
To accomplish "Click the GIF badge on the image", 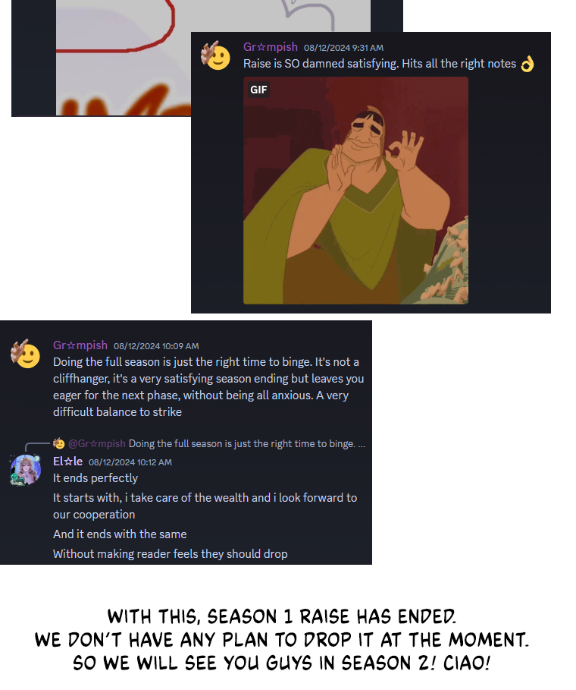I will 258,90.
